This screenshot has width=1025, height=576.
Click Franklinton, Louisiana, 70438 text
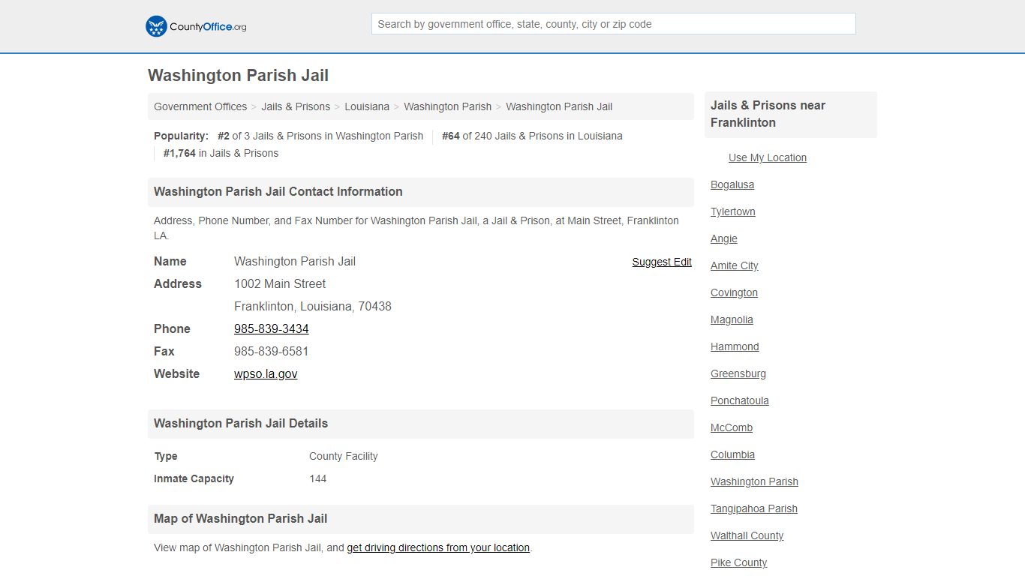click(313, 306)
